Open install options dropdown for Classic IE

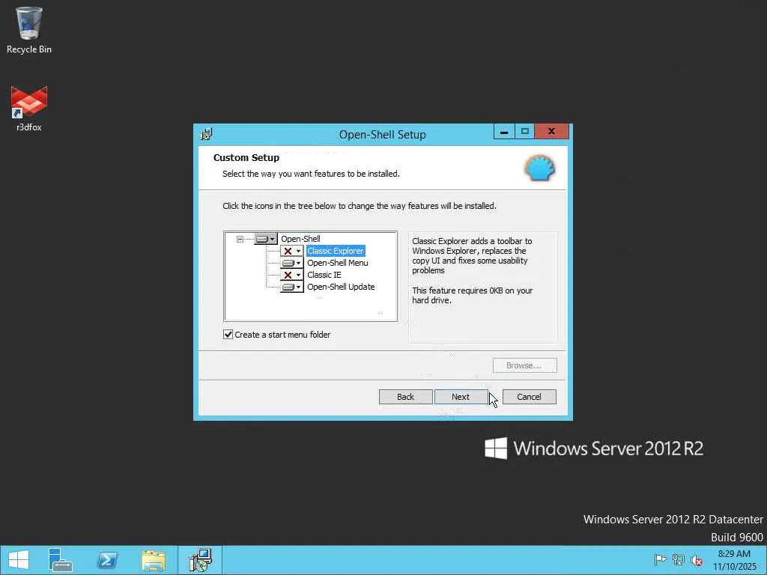point(292,275)
